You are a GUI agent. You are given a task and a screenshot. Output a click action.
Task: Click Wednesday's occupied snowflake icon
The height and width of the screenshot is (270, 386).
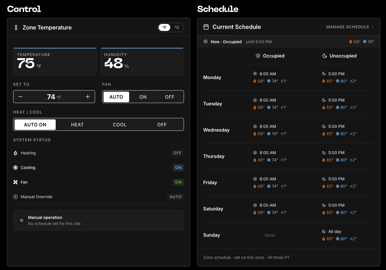tap(269, 134)
